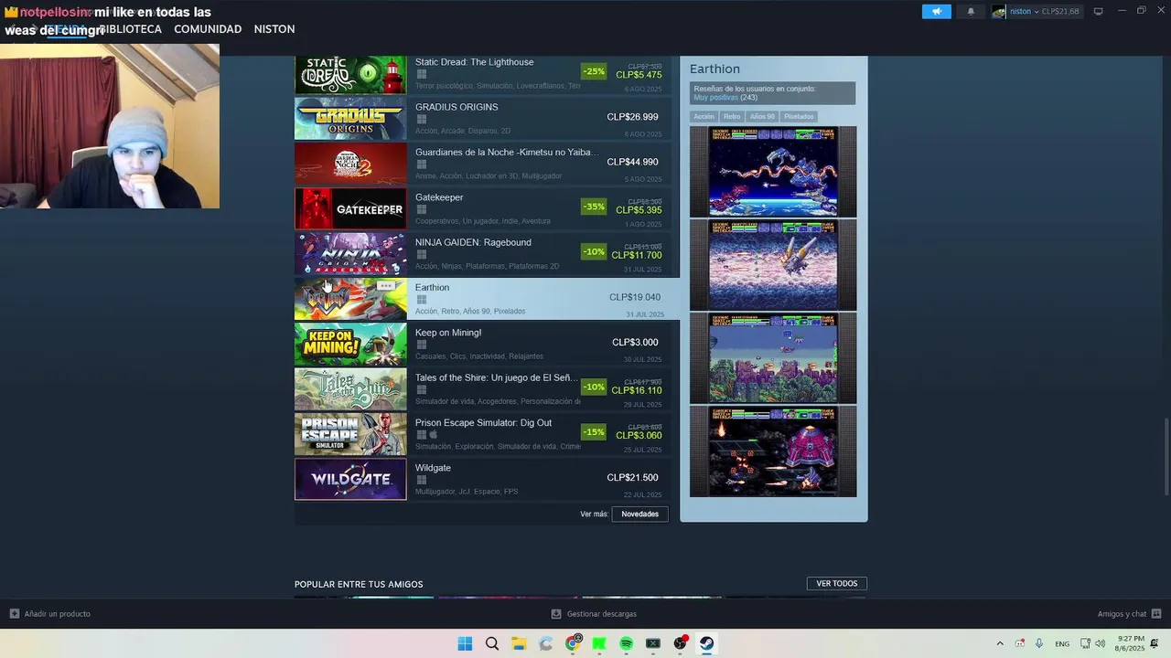Click the Wildgate title text
Screen dimensions: 1171x658
[433, 468]
